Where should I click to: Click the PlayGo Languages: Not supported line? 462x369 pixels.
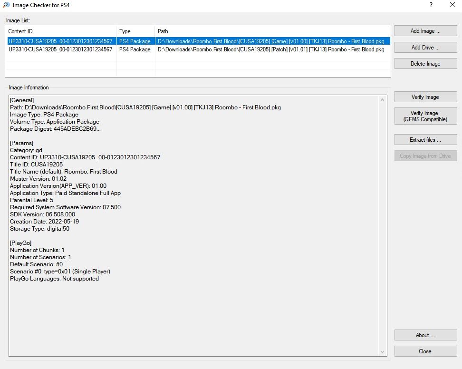54,279
